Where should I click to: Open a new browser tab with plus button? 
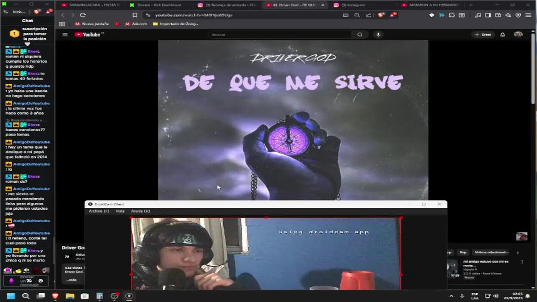tap(471, 5)
